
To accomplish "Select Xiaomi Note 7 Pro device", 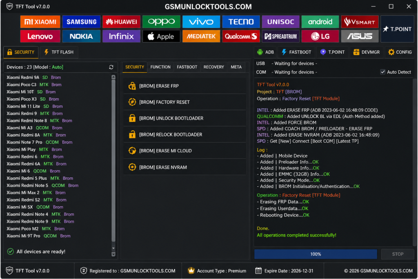I will click(x=40, y=142).
